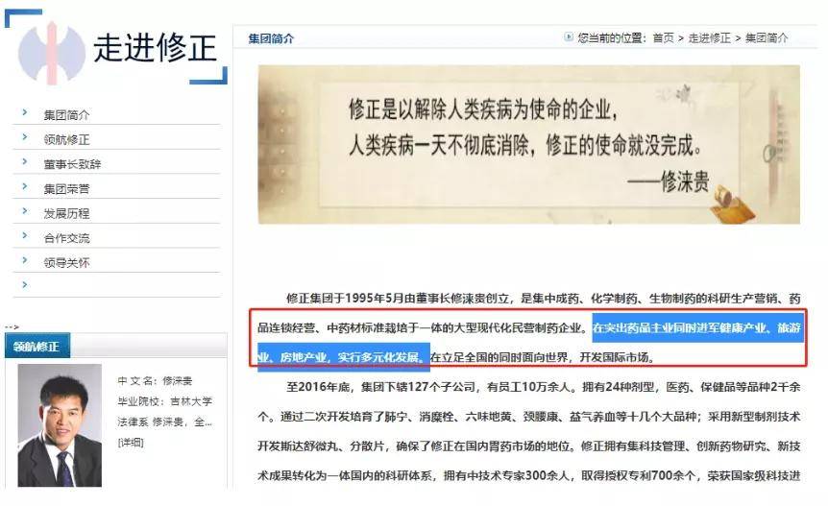Go to 首页 via the breadcrumb
The height and width of the screenshot is (506, 828).
pyautogui.click(x=663, y=38)
